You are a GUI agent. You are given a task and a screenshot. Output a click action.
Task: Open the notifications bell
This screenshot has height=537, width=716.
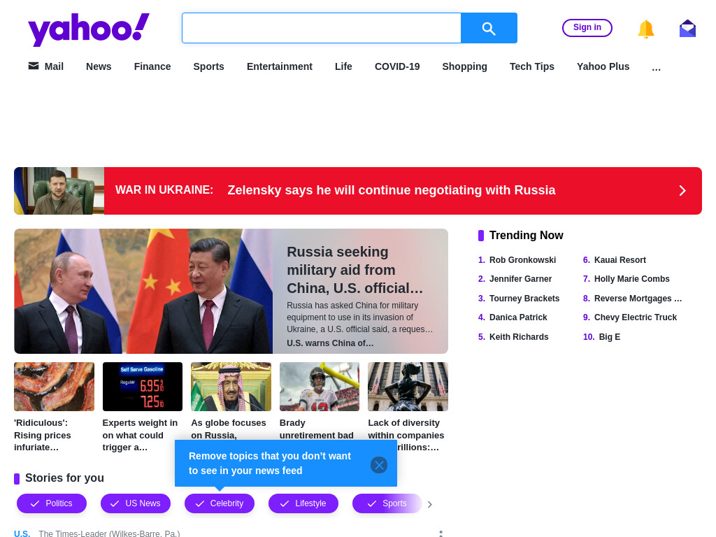tap(645, 29)
